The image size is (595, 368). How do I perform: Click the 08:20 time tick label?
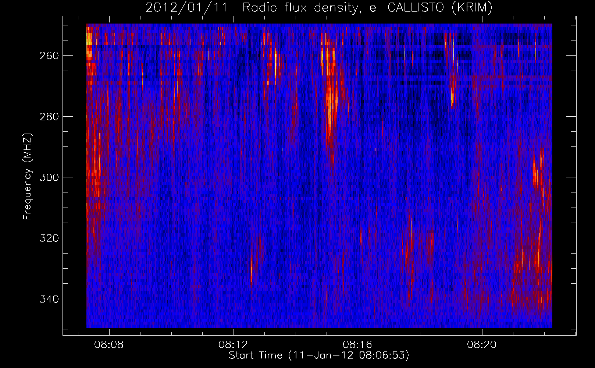[x=482, y=345]
